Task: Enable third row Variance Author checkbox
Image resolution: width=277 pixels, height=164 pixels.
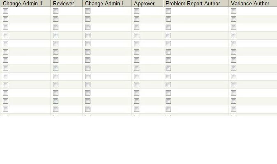Action: 233,27
